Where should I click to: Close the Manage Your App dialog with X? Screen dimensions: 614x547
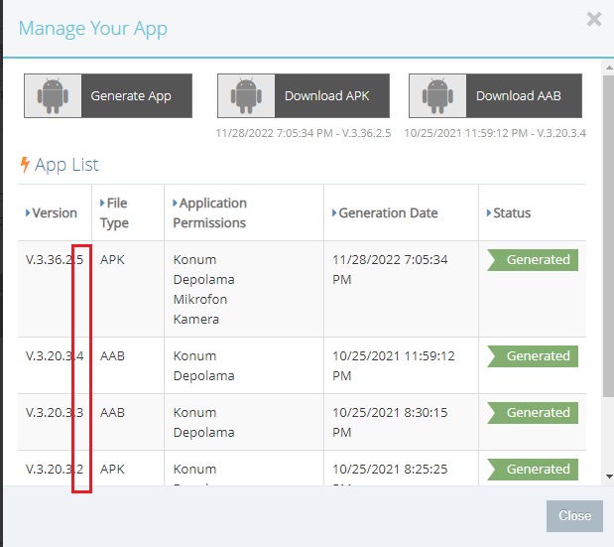(x=594, y=19)
